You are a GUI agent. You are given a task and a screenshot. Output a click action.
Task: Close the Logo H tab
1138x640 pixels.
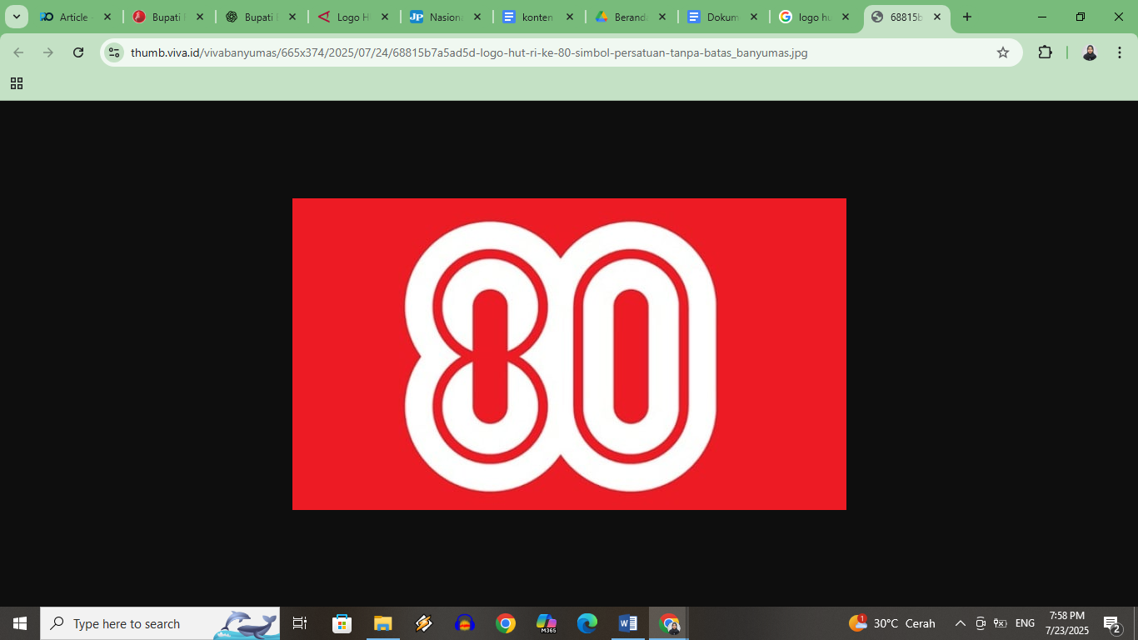385,17
